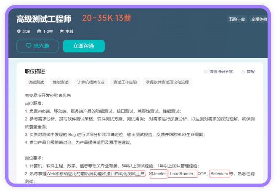
Task: Click the highlighted Jmeter keyword
Action: coord(158,173)
